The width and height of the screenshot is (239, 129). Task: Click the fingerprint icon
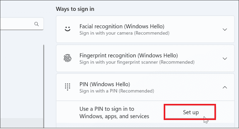click(67, 59)
